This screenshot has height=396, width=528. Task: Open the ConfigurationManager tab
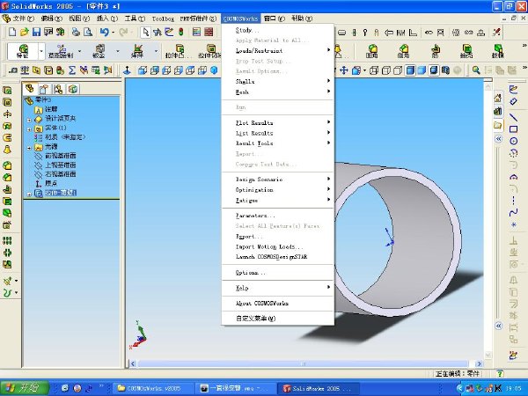[x=58, y=89]
